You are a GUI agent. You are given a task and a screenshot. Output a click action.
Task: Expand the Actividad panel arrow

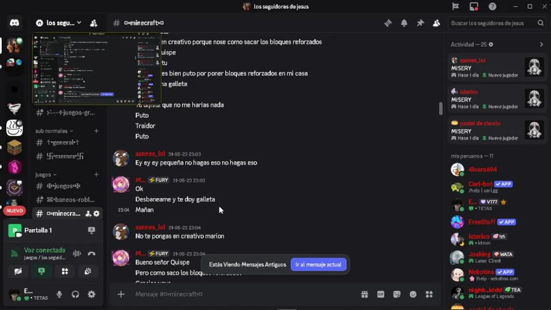[x=542, y=44]
